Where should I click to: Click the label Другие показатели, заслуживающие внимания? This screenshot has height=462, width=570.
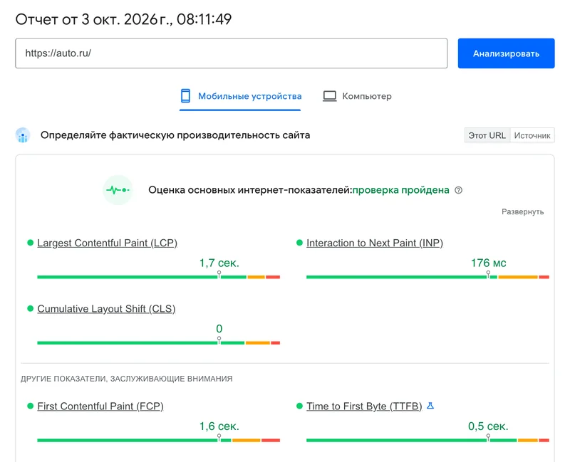coord(127,379)
